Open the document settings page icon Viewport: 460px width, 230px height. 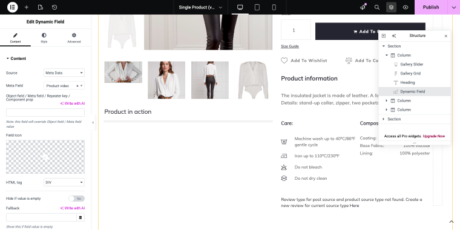[x=41, y=7]
